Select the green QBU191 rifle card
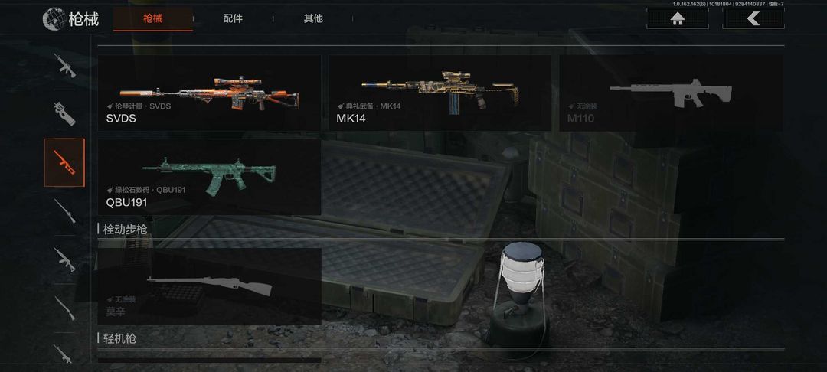 (x=209, y=177)
